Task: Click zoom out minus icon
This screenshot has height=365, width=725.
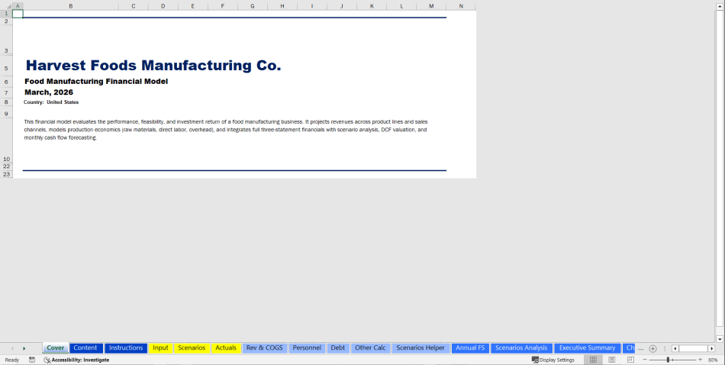Action: pos(645,360)
